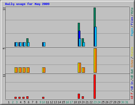The width and height of the screenshot is (135, 105).
Task: Click the yellow Visits bar on day 19
Action: pos(78,68)
